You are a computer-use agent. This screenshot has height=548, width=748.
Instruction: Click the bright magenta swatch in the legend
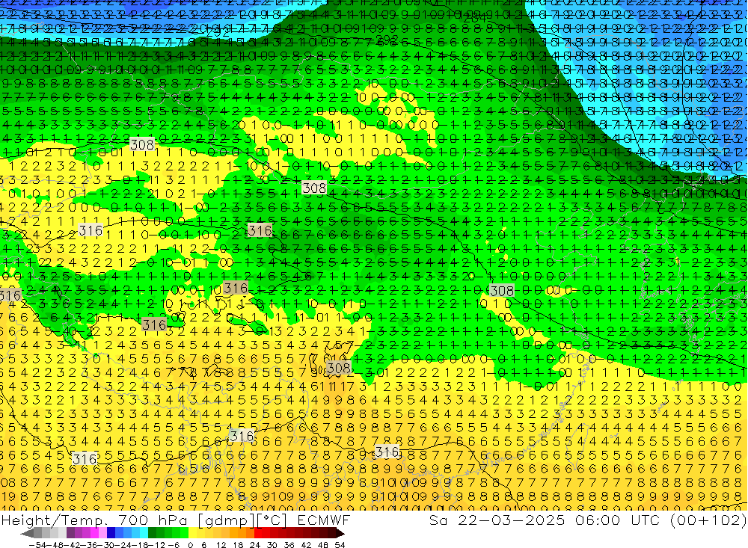pyautogui.click(x=94, y=533)
